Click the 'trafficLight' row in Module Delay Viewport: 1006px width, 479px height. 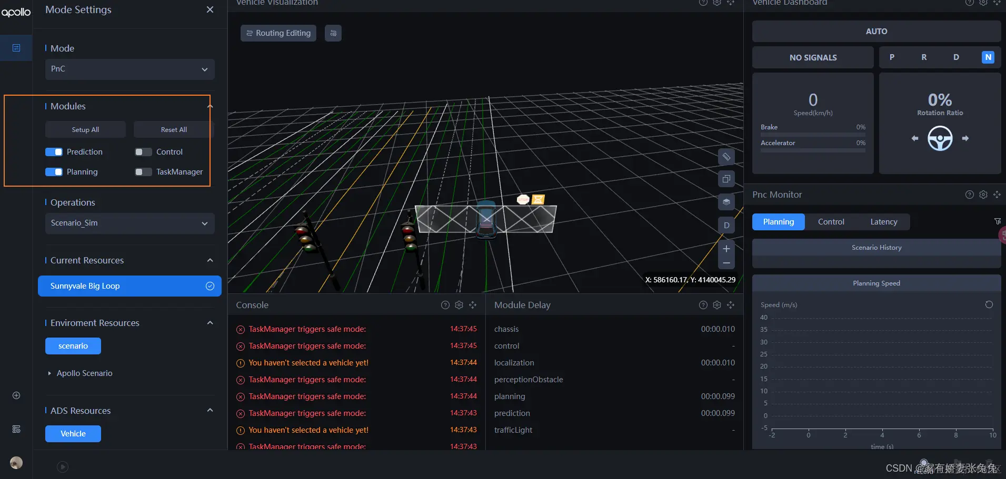(x=614, y=430)
